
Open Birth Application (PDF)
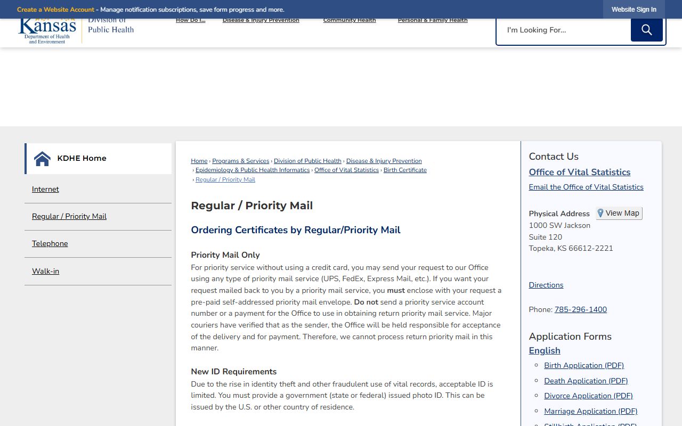(x=584, y=365)
